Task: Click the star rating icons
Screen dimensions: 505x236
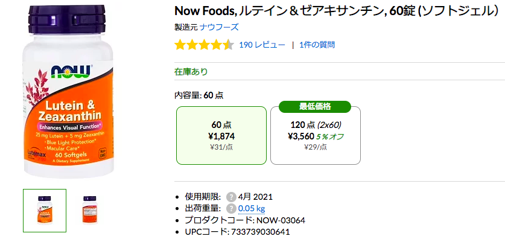Action: tap(204, 45)
